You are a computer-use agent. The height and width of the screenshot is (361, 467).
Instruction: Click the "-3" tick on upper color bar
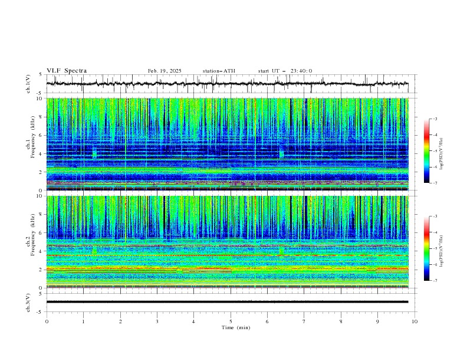435,119
